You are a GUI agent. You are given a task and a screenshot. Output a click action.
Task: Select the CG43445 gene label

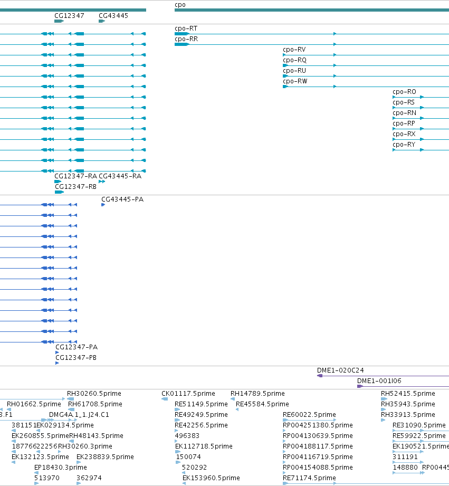[x=113, y=16]
